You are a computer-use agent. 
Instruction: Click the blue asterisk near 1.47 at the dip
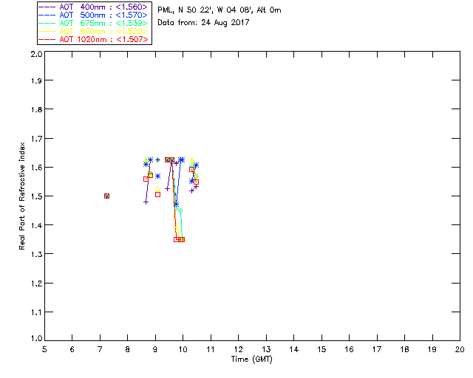(176, 204)
